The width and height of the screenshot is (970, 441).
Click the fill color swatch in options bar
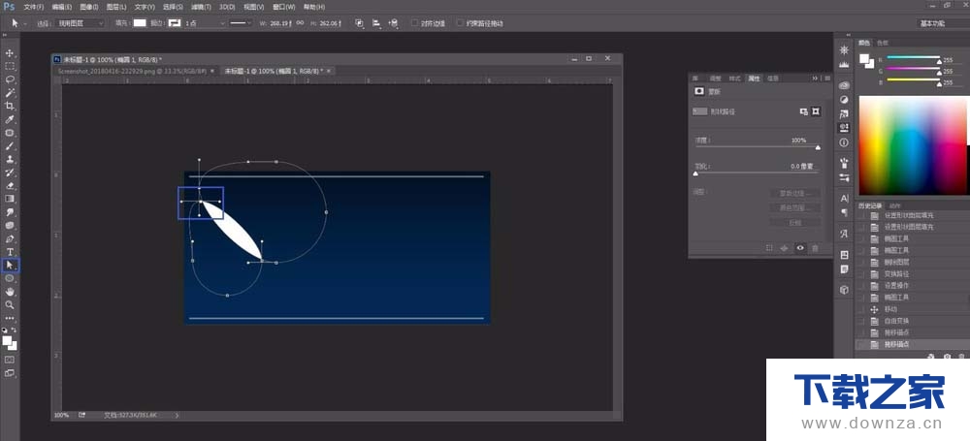140,23
